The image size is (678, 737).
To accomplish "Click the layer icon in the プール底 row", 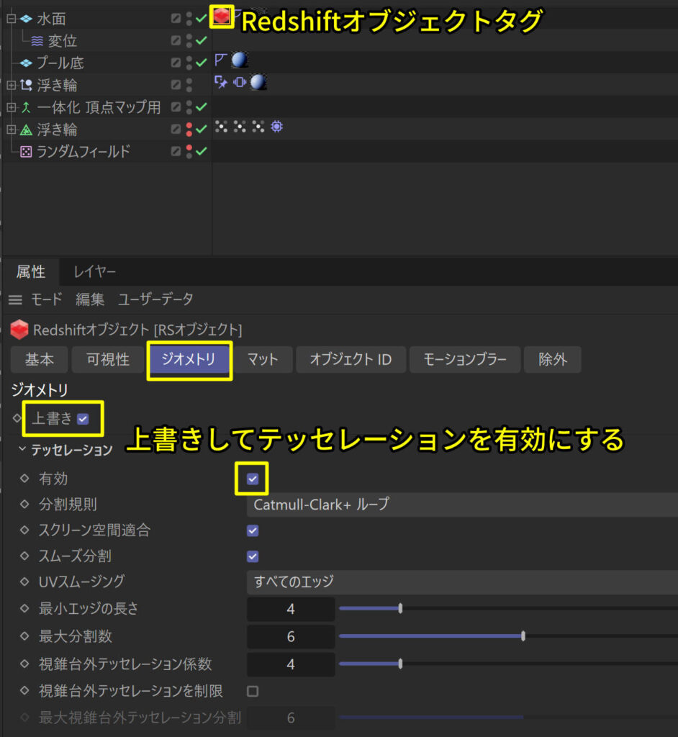I will tap(176, 63).
